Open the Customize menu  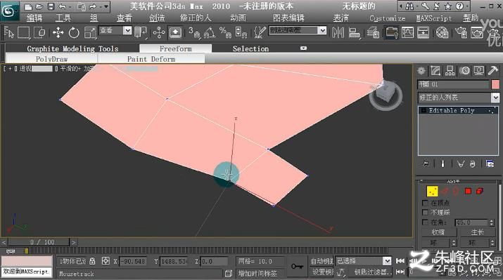[x=387, y=18]
